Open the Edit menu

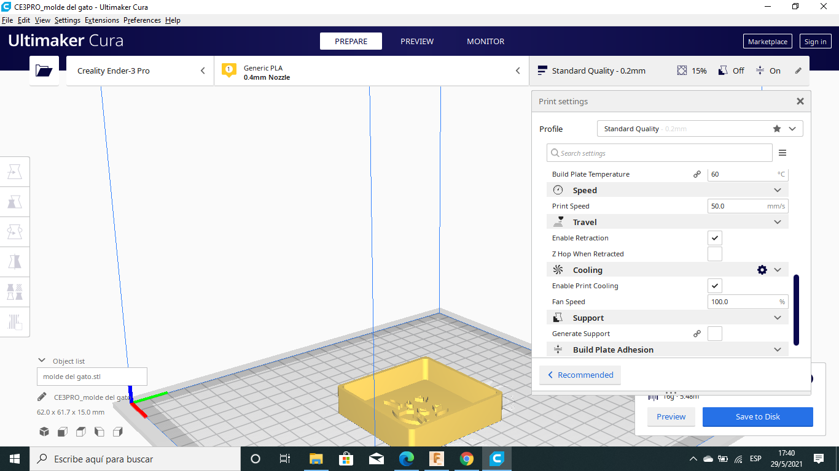(24, 20)
